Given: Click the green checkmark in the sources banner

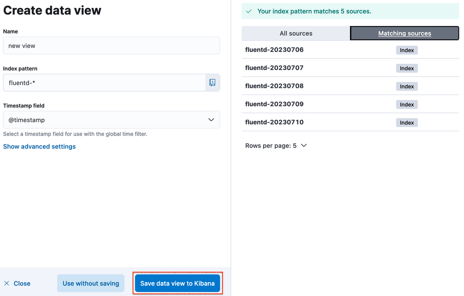Looking at the screenshot, I should [249, 11].
